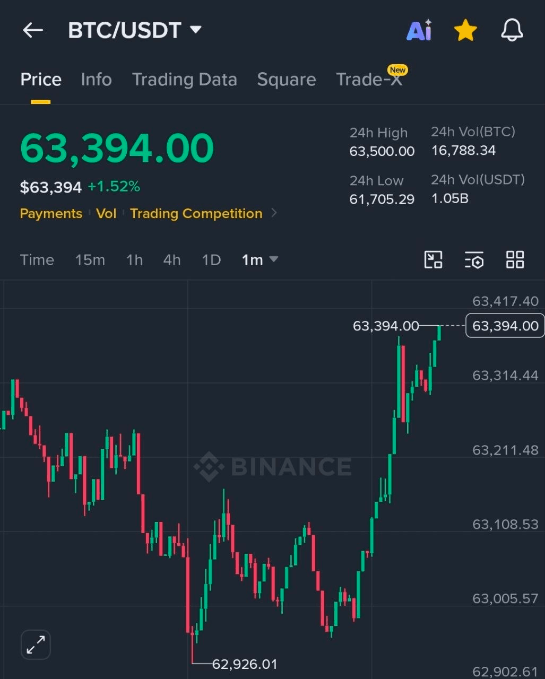Select the 4h chart interval
The width and height of the screenshot is (545, 679).
coord(171,260)
